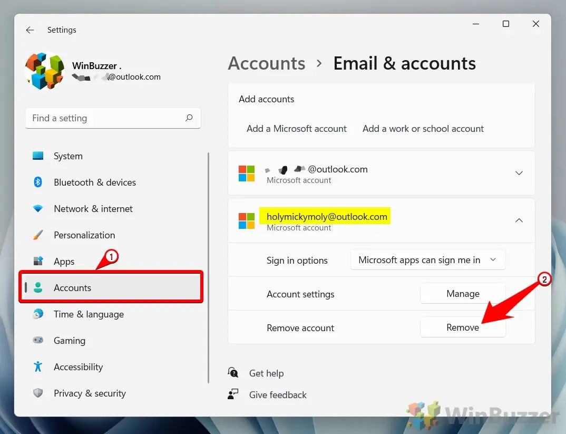The width and height of the screenshot is (566, 434).
Task: Click the System monitor icon
Action: (38, 156)
